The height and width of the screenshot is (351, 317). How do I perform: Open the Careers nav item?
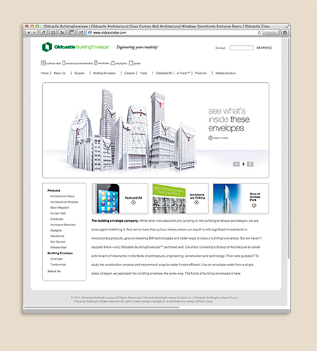point(129,73)
